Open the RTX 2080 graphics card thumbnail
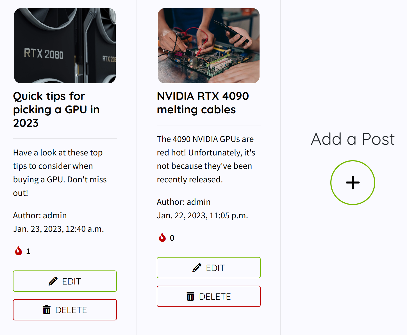Viewport: 407px width, 335px height. tap(65, 46)
